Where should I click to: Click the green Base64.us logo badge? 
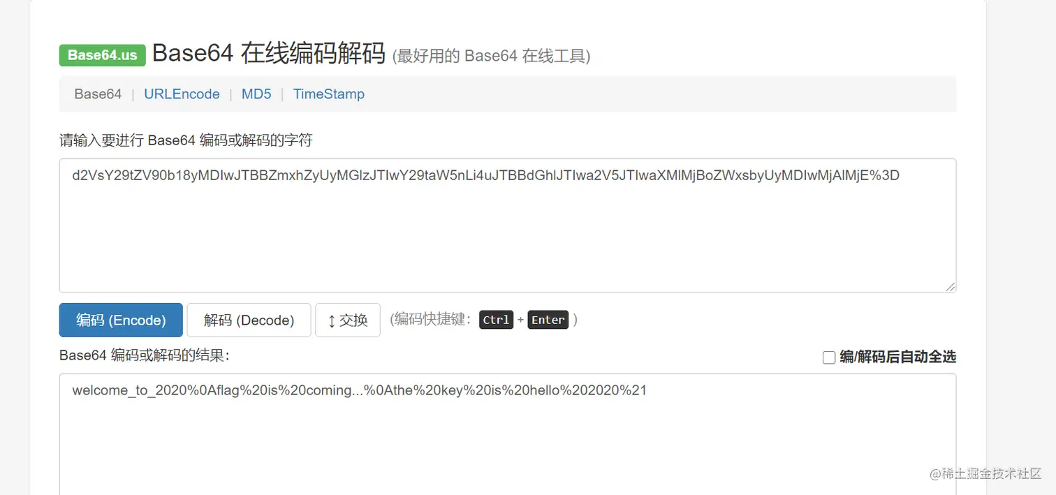pyautogui.click(x=103, y=55)
